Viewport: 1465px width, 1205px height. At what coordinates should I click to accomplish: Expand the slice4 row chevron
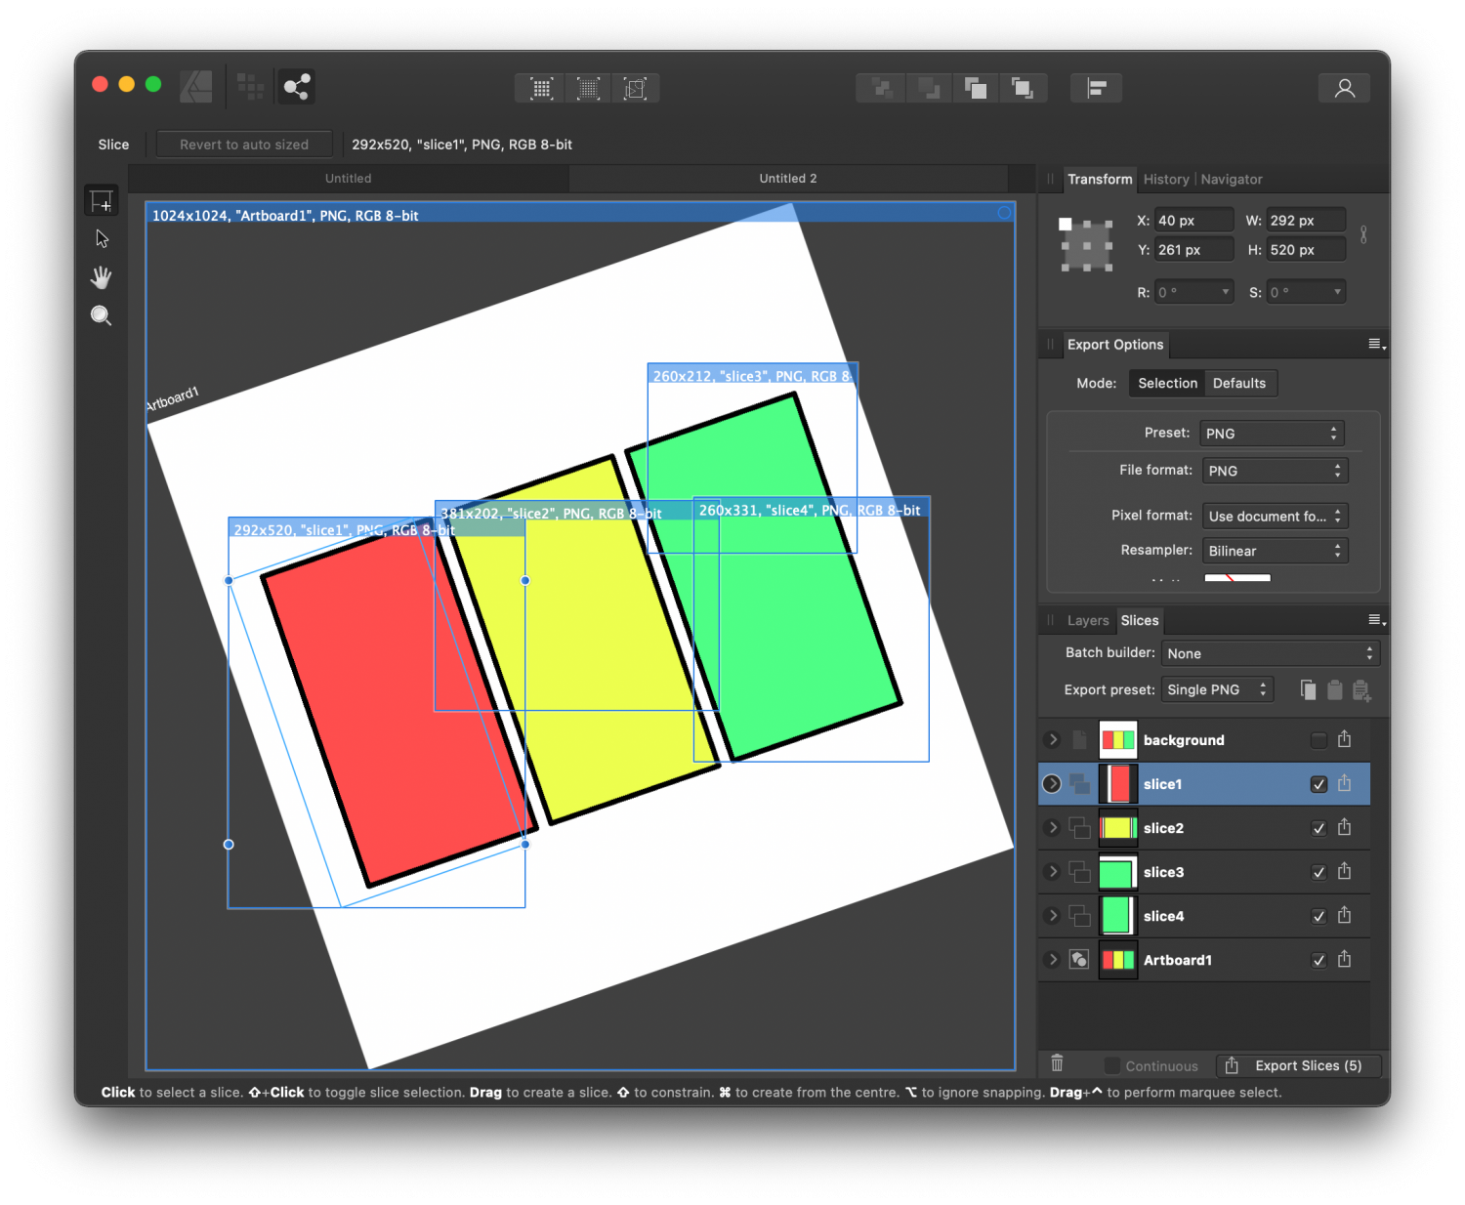(1052, 915)
